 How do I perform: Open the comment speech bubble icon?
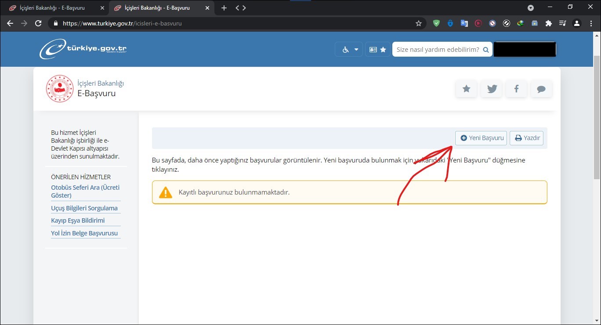pos(541,89)
